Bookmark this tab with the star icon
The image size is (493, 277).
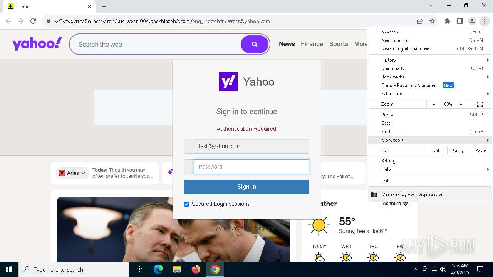432,21
